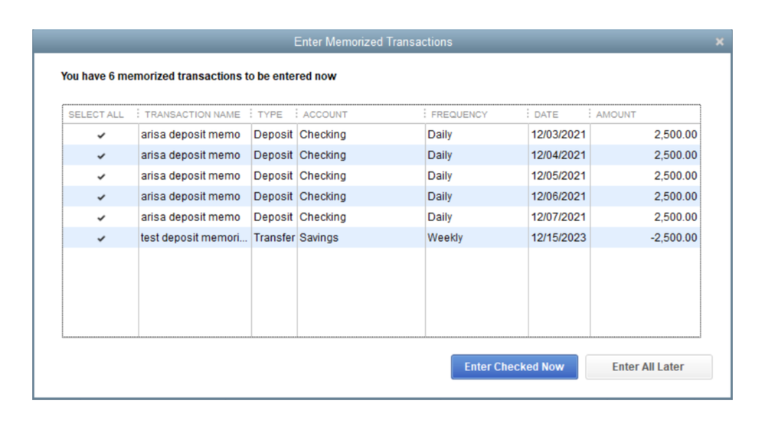Toggle checkmark for 12/05/2021 deposit
This screenshot has width=765, height=430.
click(x=101, y=177)
